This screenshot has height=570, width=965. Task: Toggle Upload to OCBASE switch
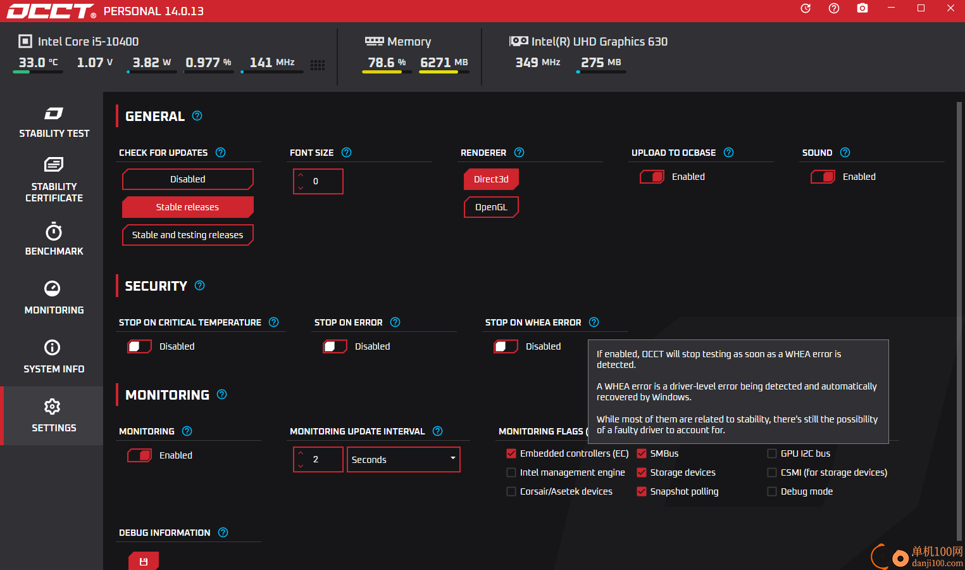click(652, 177)
